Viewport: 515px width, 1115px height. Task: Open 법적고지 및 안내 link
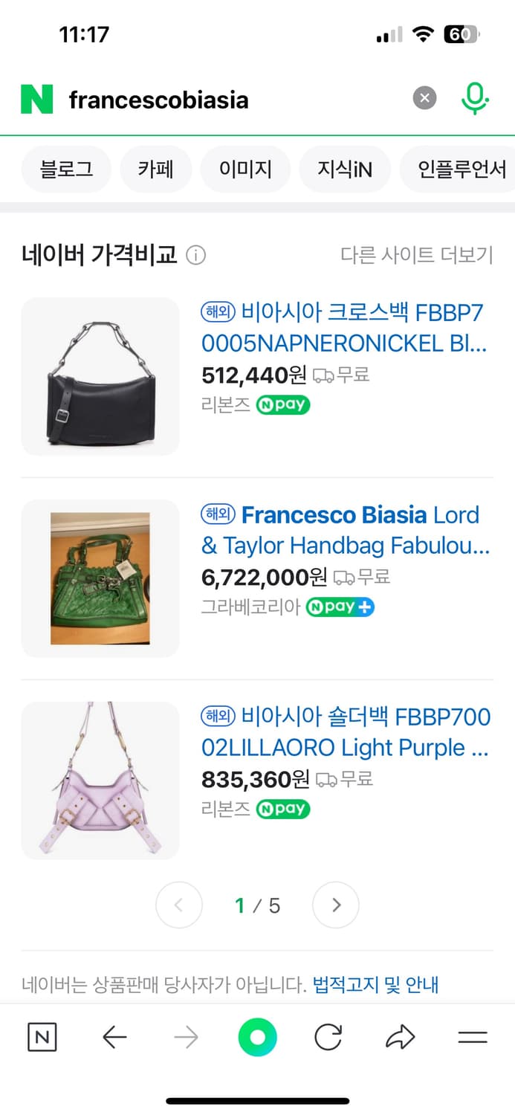375,986
